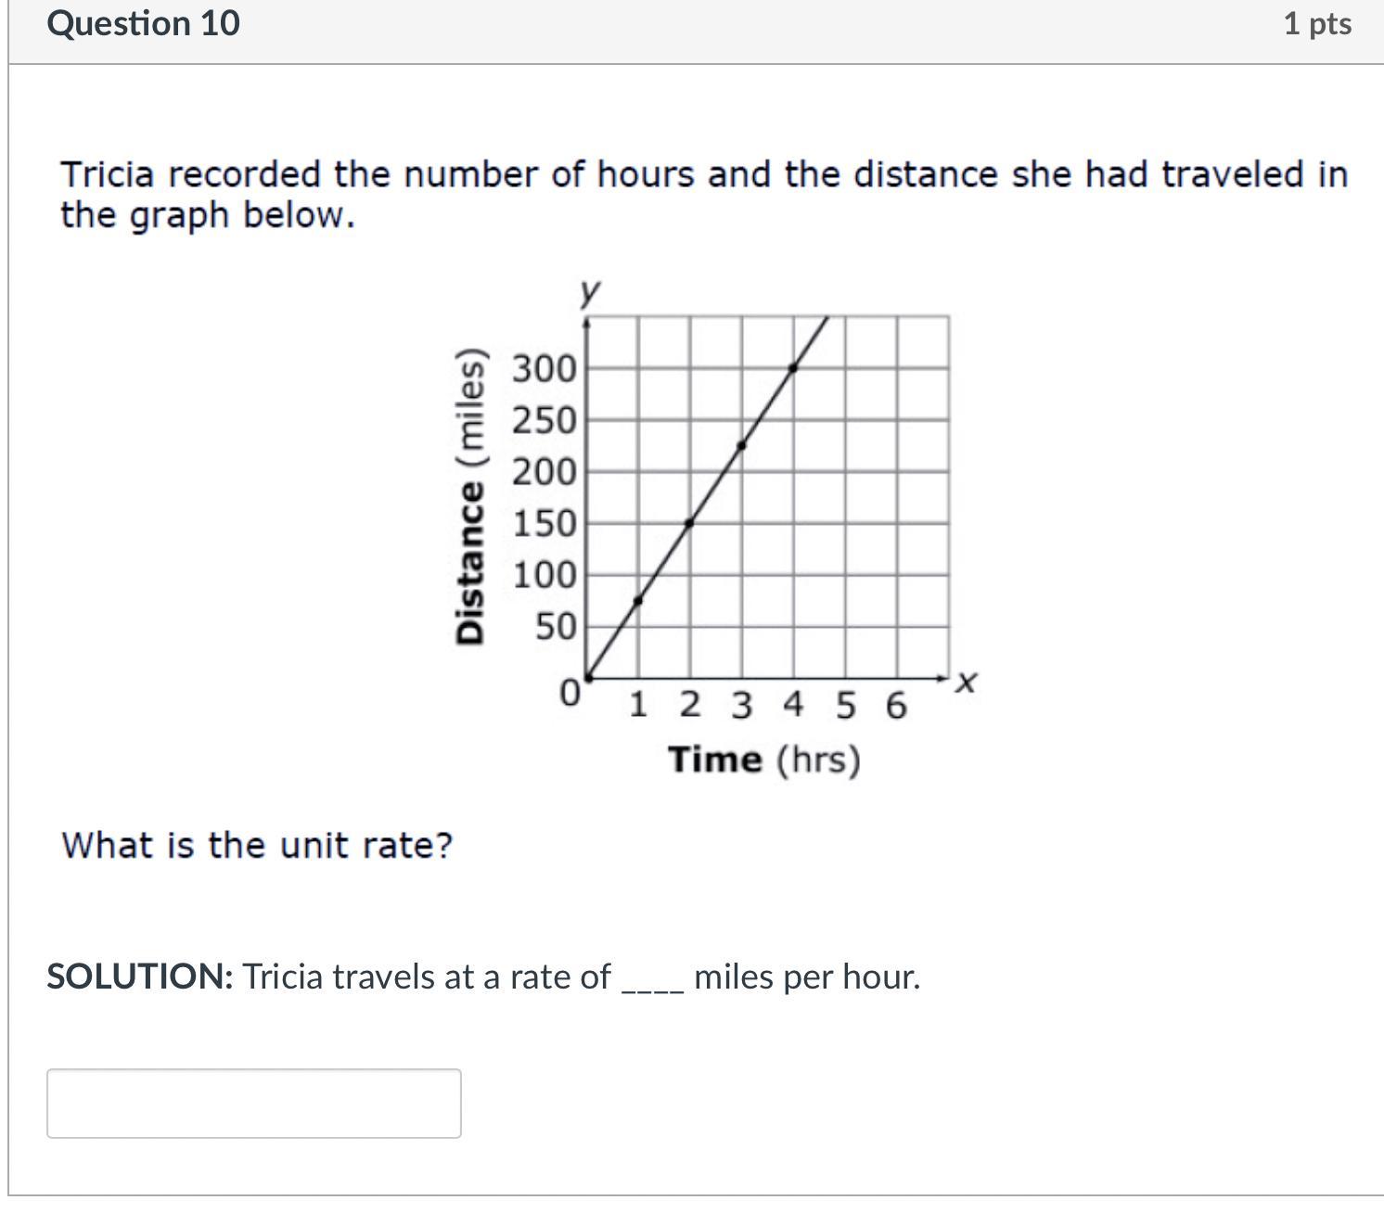Image resolution: width=1384 pixels, height=1213 pixels.
Task: Click the "Time (hrs)" axis label
Action: 764,760
